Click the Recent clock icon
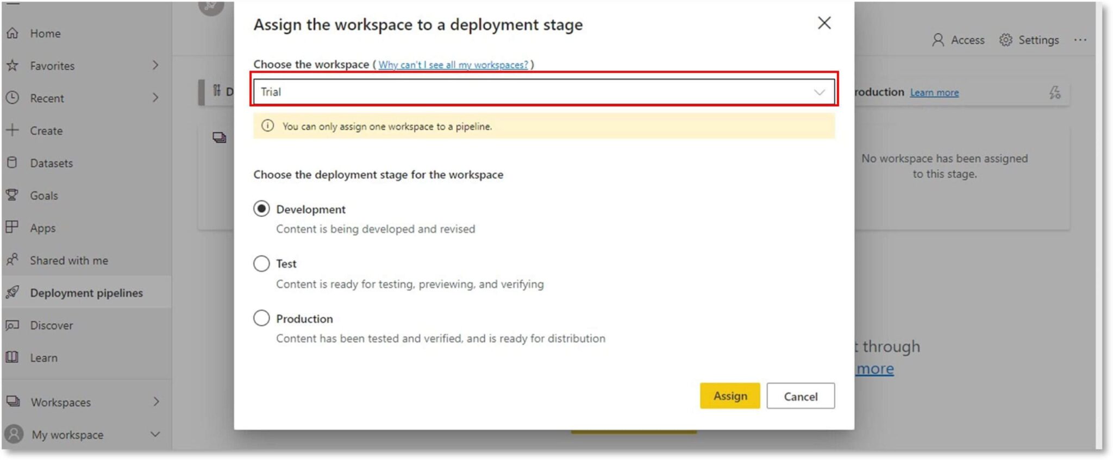 point(12,98)
